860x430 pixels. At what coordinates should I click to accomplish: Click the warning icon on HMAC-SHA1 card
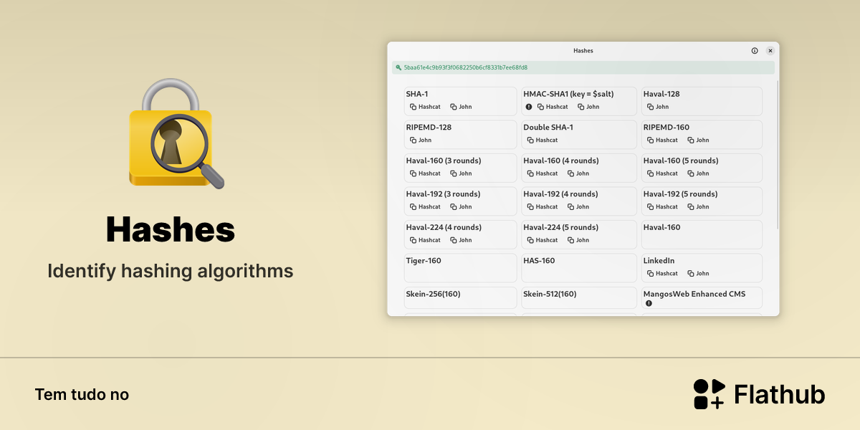529,107
